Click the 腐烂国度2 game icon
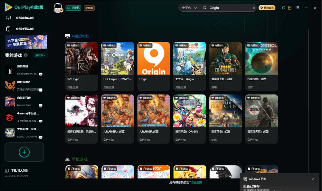This screenshot has width=322, height=191. click(x=10, y=86)
